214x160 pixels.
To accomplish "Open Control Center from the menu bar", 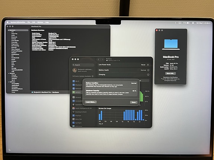I will tap(193, 23).
